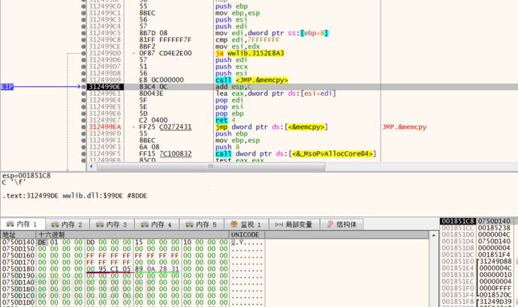518x307 pixels.
Task: Toggle breakpoint bullet at address 312499DE
Action: coord(82,87)
